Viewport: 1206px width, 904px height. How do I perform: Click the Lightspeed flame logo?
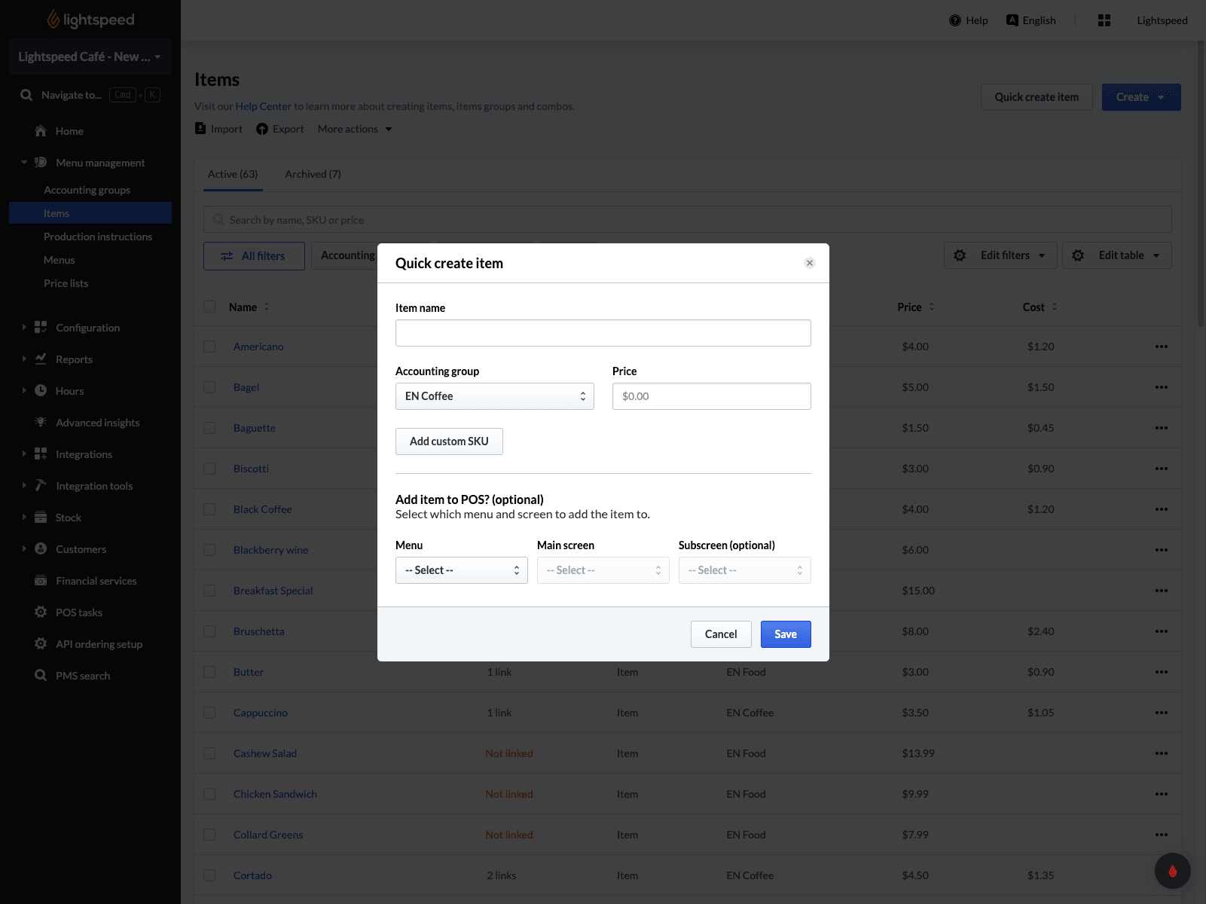[x=53, y=20]
